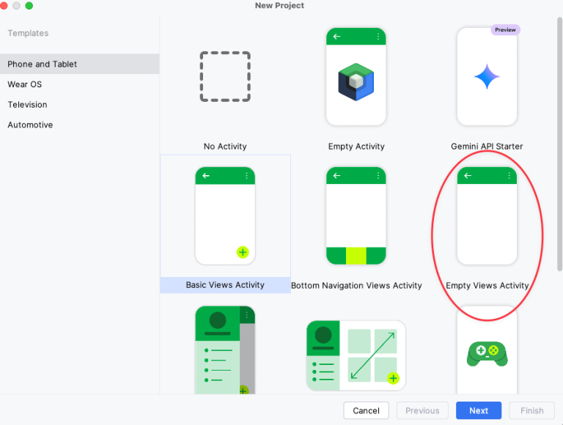
Task: Click the Jetpack Compose cube icon
Action: coord(356,81)
